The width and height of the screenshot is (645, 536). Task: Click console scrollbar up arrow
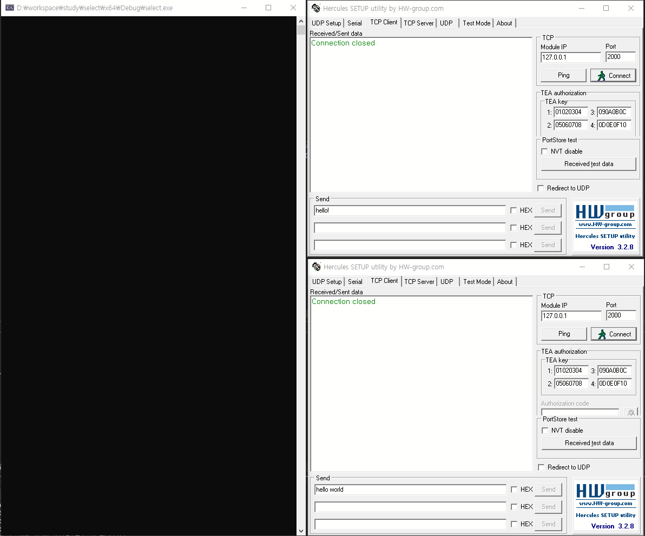pyautogui.click(x=301, y=21)
